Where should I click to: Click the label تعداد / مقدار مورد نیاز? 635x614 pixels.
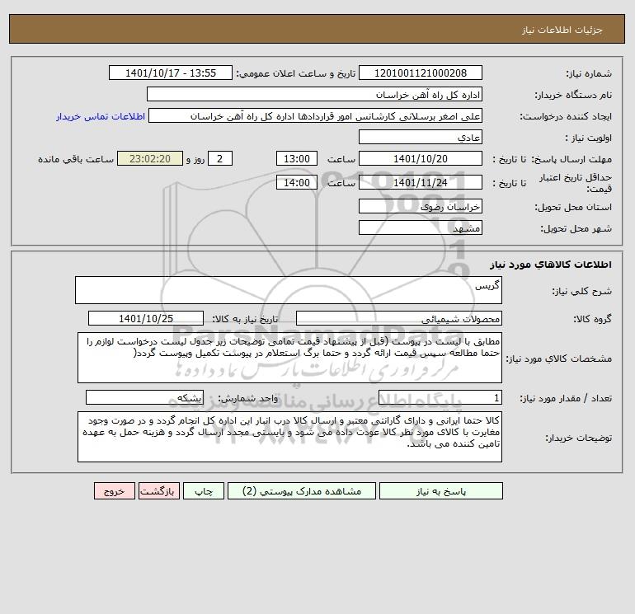[566, 399]
